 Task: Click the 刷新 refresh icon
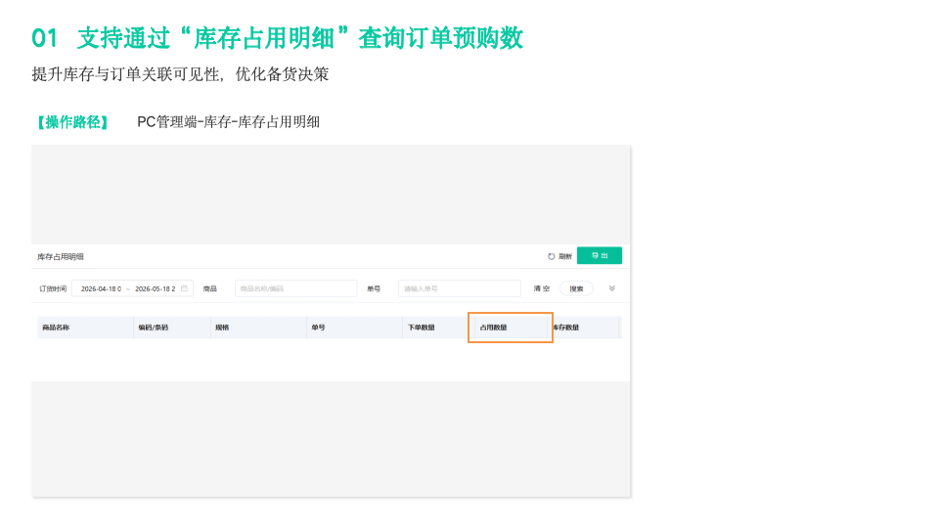click(x=551, y=256)
